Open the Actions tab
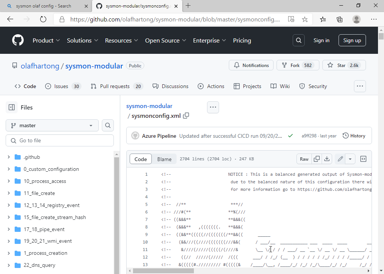The height and width of the screenshot is (274, 384). click(x=211, y=86)
